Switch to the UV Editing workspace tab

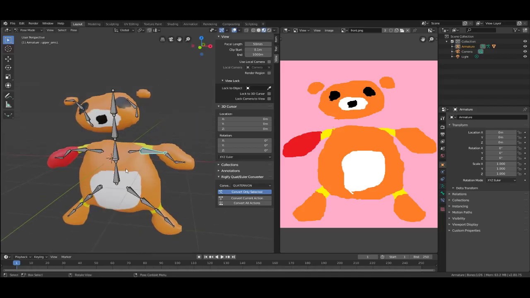pos(131,24)
